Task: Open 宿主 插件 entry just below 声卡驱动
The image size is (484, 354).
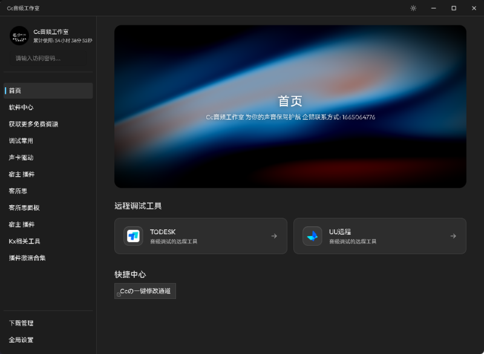Action: tap(48, 174)
